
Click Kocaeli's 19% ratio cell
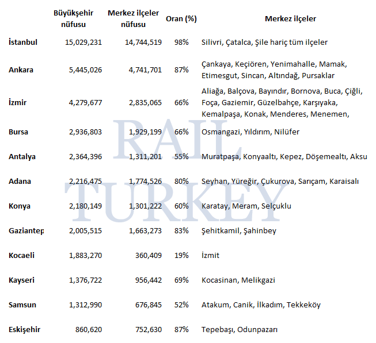pos(181,255)
